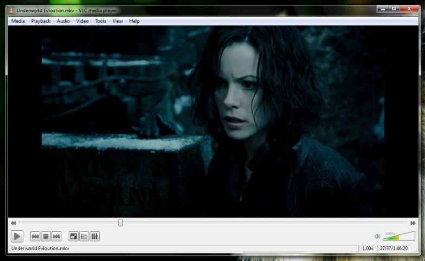Open the Help menu
Viewport: 425px width, 261px height.
pyautogui.click(x=134, y=21)
